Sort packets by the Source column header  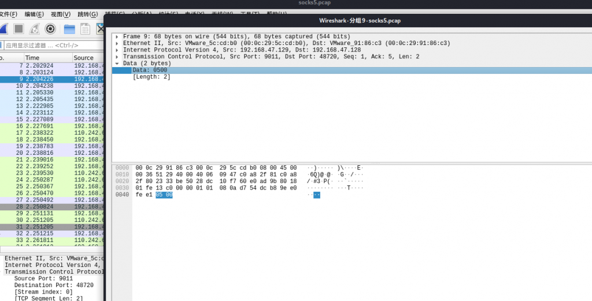pyautogui.click(x=88, y=58)
